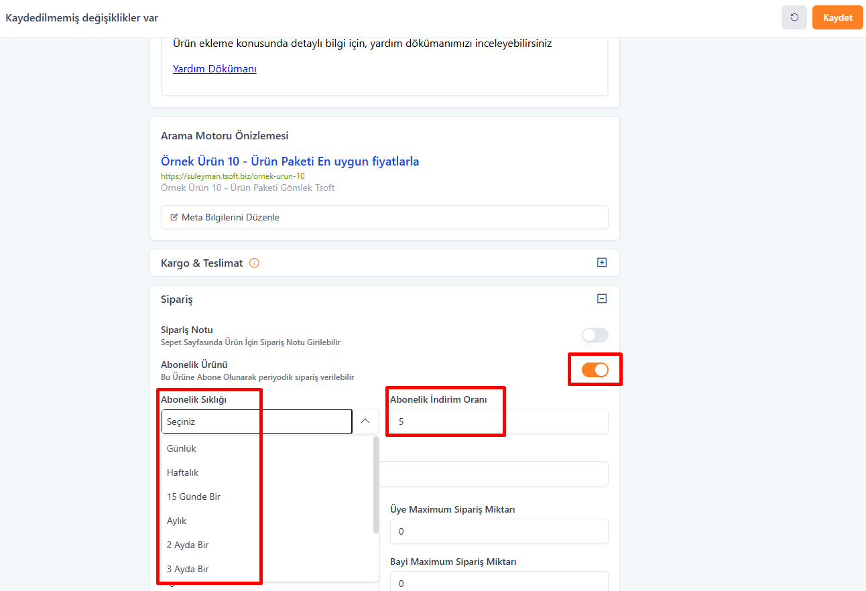Close the Abonelik Sıklığı dropdown chevron
Viewport: 866px width, 591px height.
click(x=365, y=421)
